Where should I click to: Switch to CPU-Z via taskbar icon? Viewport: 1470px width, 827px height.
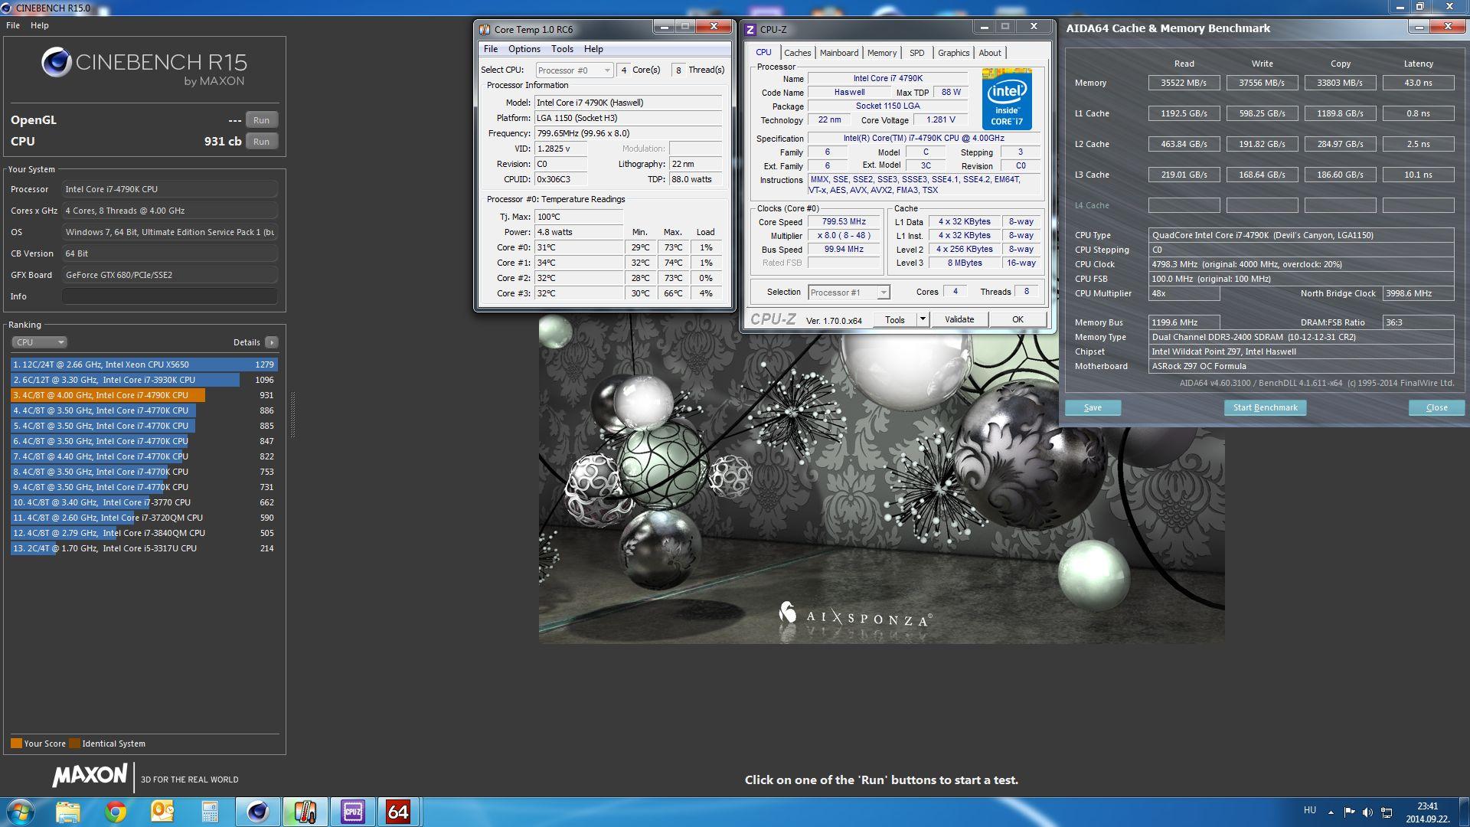coord(352,812)
